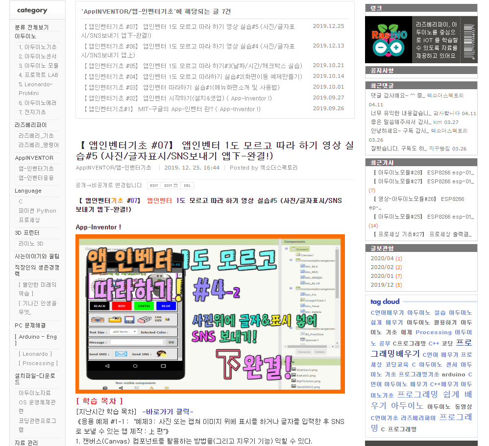
Task: Open '4. 프로젝트 LAB' subcategory
Action: 39,75
